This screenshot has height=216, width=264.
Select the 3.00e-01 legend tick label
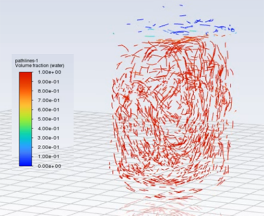(x=49, y=138)
